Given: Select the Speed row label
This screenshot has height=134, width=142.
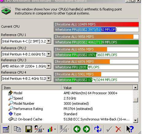Looking at the screenshot, I should 18,98.
